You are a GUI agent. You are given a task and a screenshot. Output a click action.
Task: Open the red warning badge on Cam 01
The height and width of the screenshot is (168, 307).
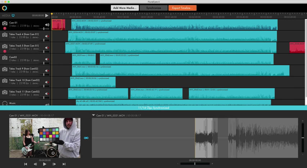point(5,28)
